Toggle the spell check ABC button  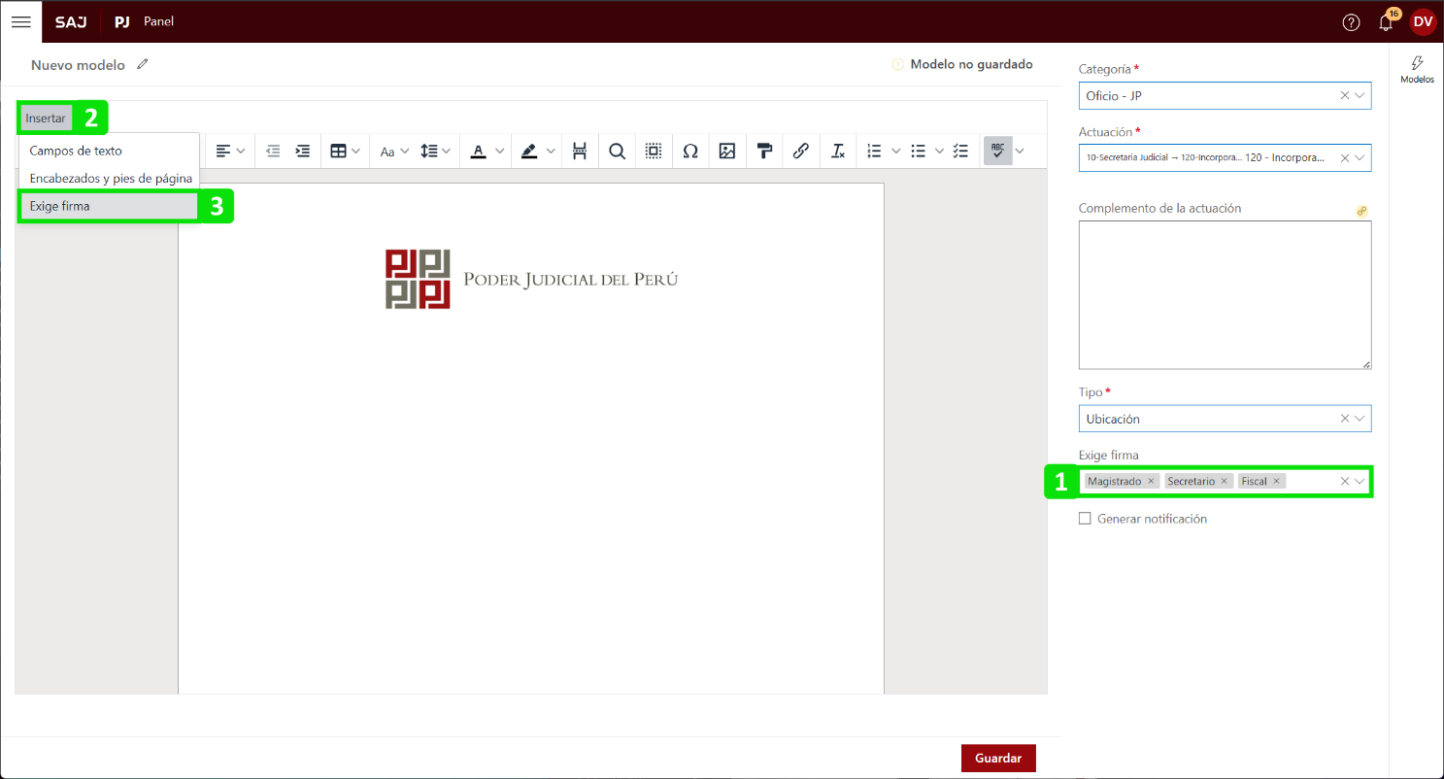pos(997,151)
